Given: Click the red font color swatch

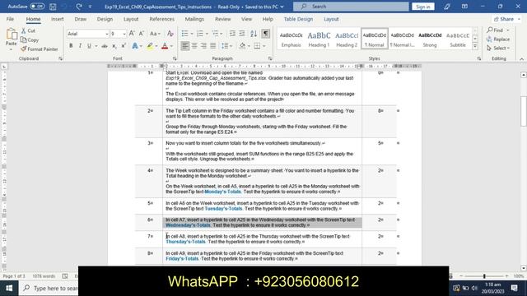Looking at the screenshot, I should tap(165, 46).
